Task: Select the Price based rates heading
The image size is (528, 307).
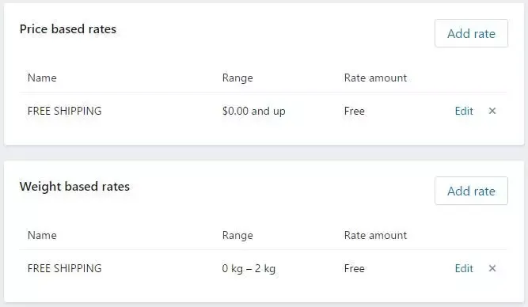Action: click(68, 29)
